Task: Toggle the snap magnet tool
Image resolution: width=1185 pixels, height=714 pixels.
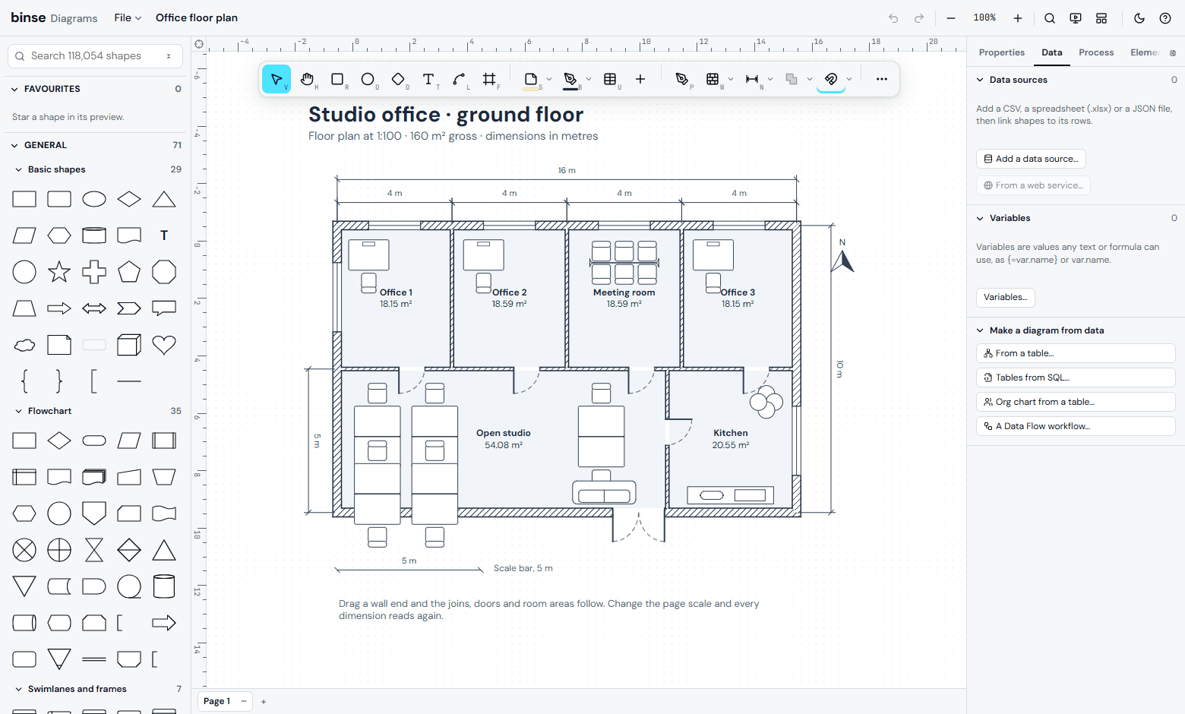Action: (831, 79)
